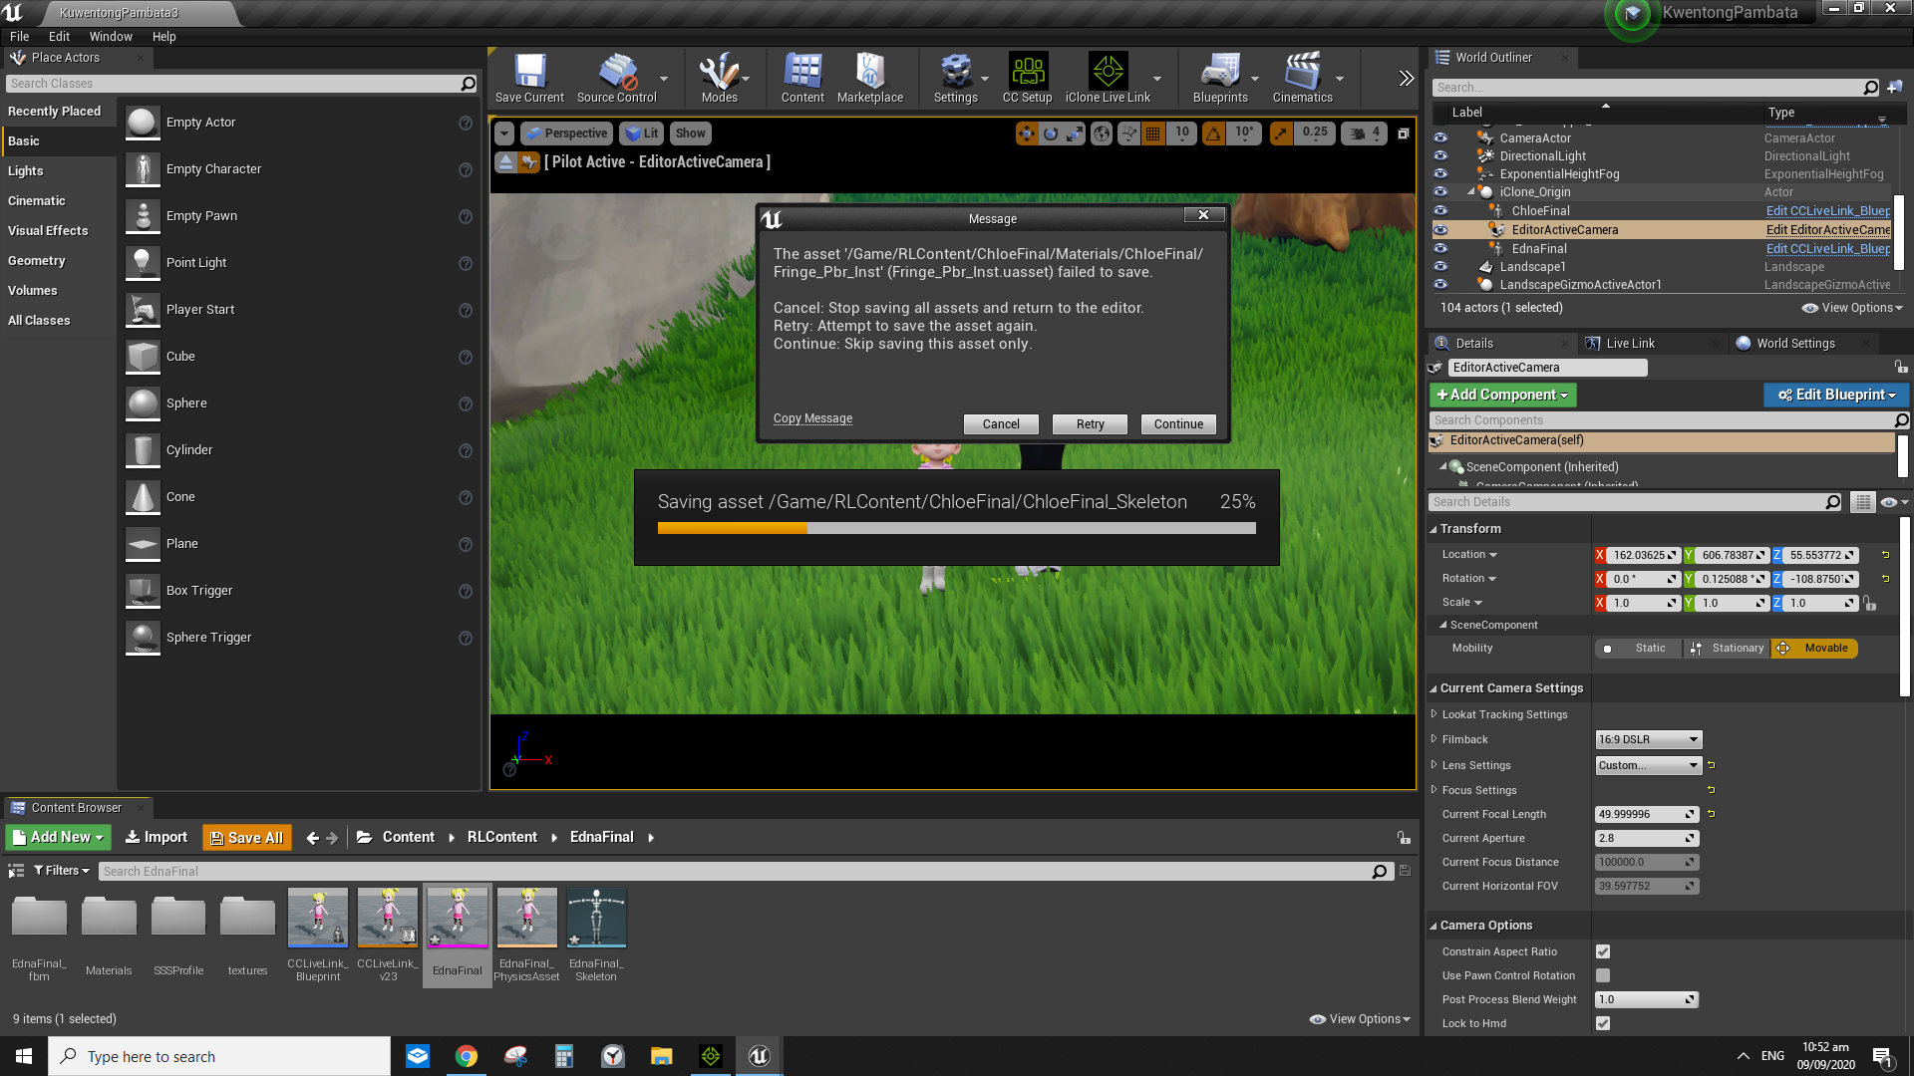
Task: Open CC Setup in the toolbar
Action: (1028, 78)
